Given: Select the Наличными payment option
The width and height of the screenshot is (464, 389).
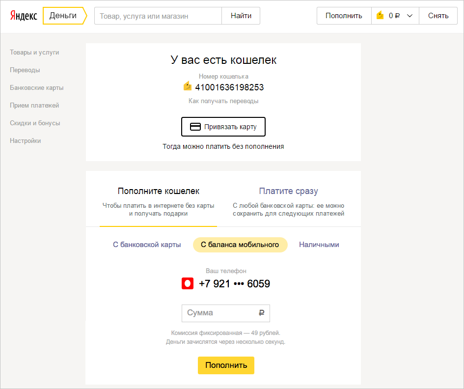Looking at the screenshot, I should [319, 244].
